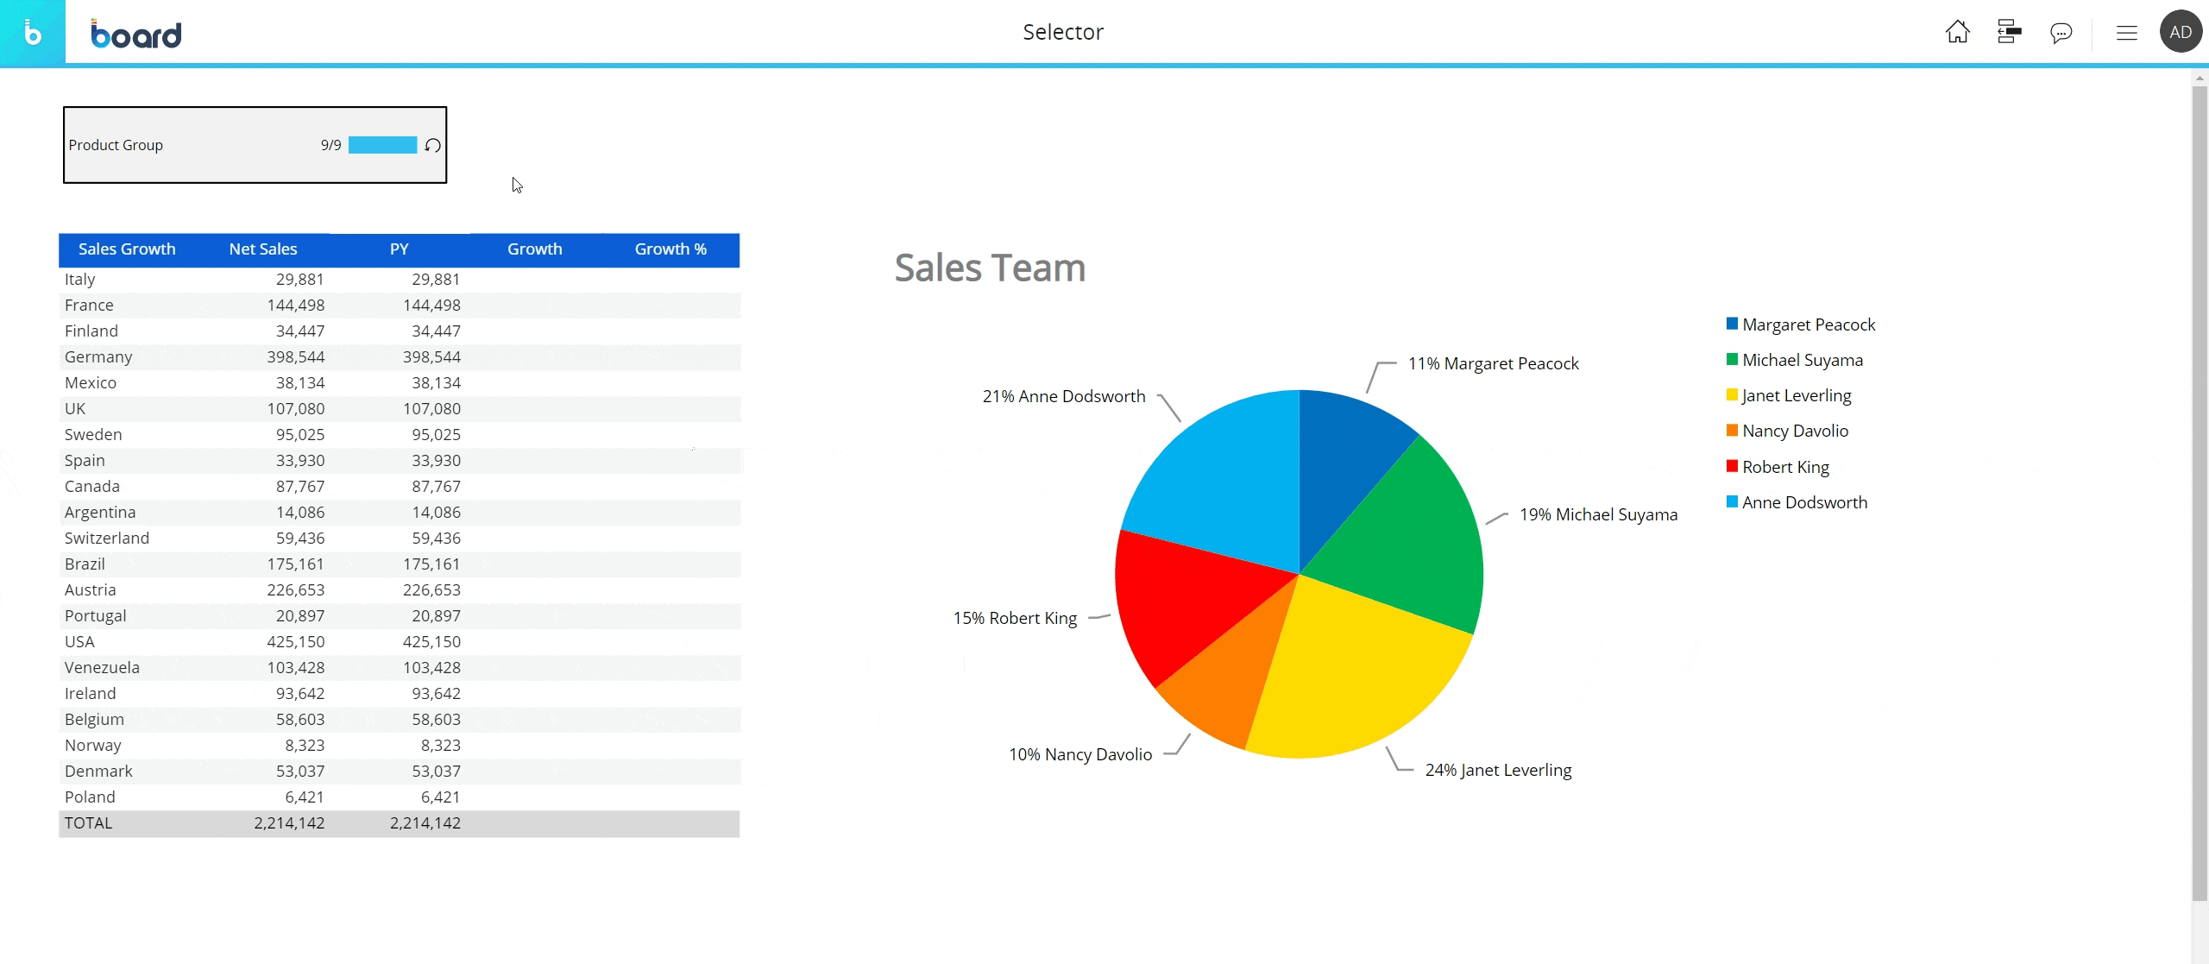Toggle Margaret Peacock legend entry
Screen dimensions: 2209x964
pos(1808,324)
